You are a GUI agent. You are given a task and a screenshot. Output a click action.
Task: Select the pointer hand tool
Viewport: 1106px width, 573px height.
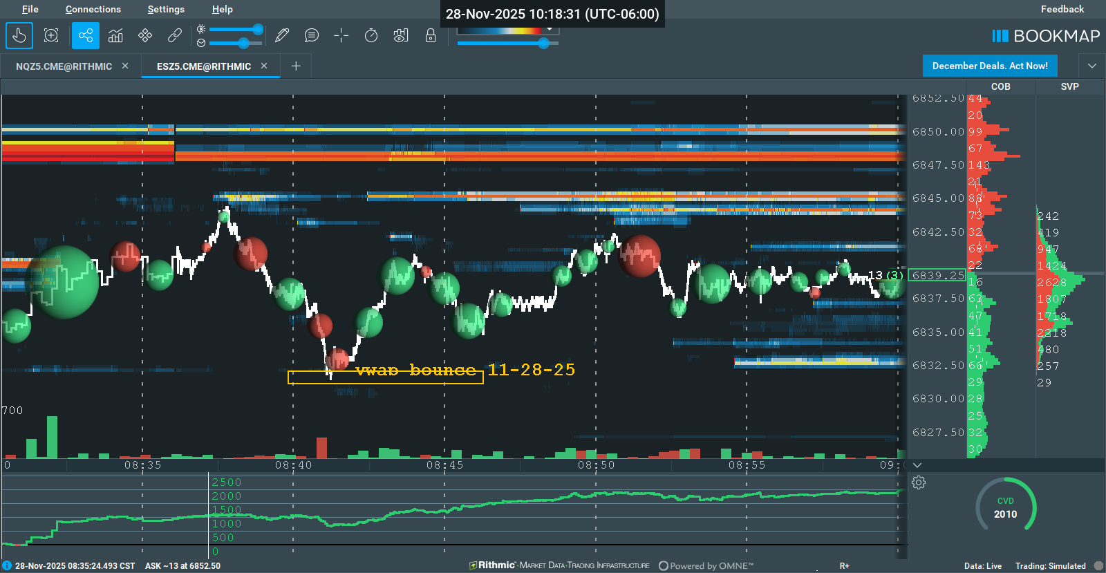point(19,35)
